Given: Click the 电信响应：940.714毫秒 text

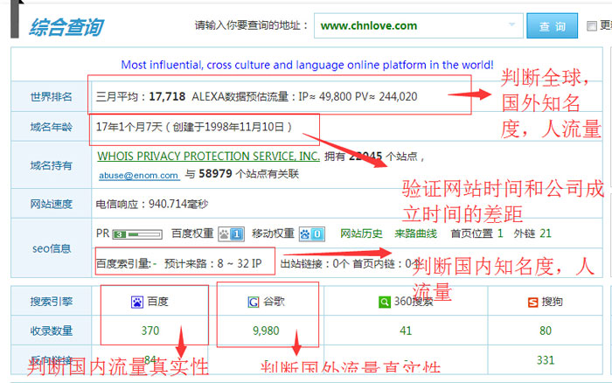Looking at the screenshot, I should point(152,204).
